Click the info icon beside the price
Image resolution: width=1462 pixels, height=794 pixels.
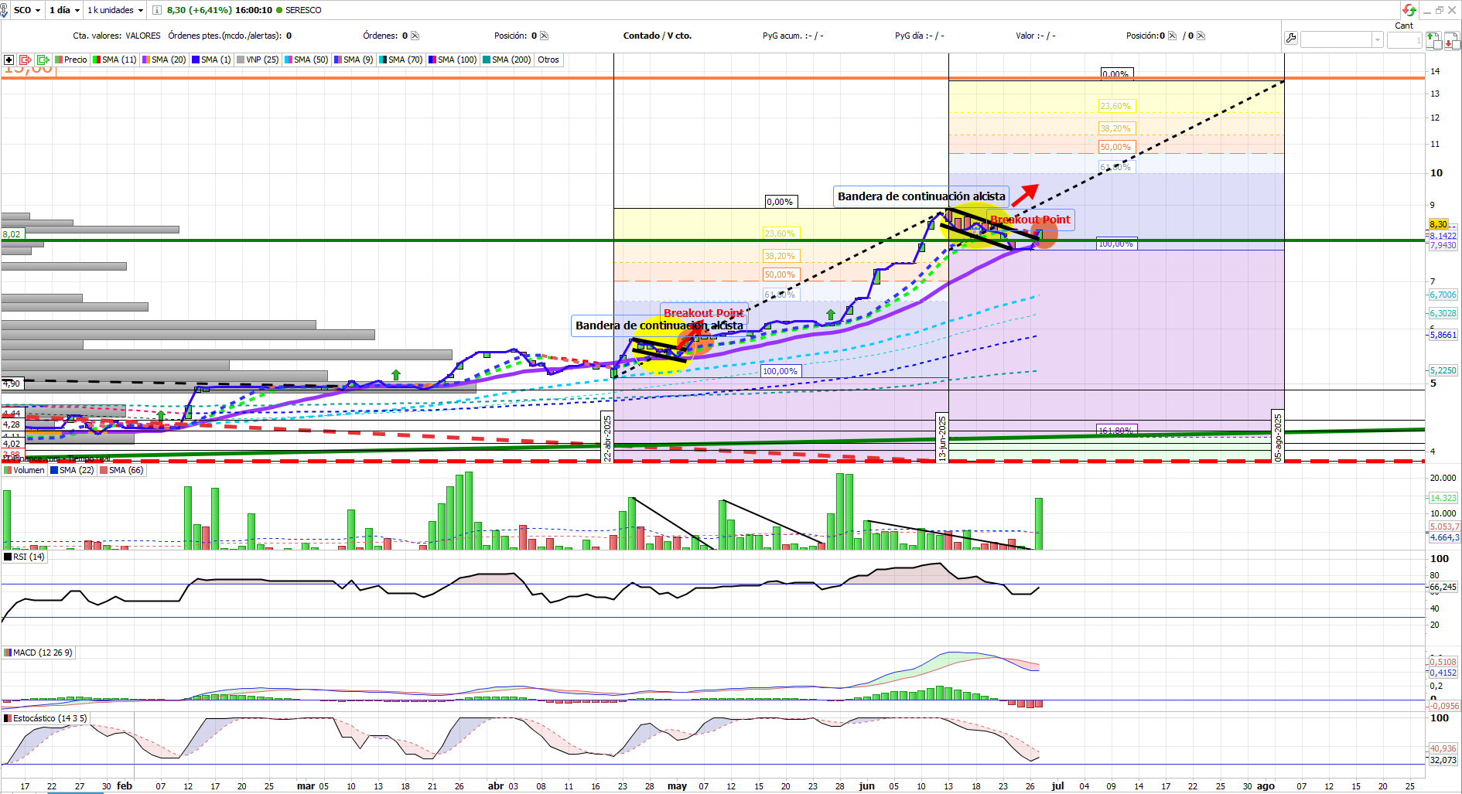pyautogui.click(x=157, y=10)
